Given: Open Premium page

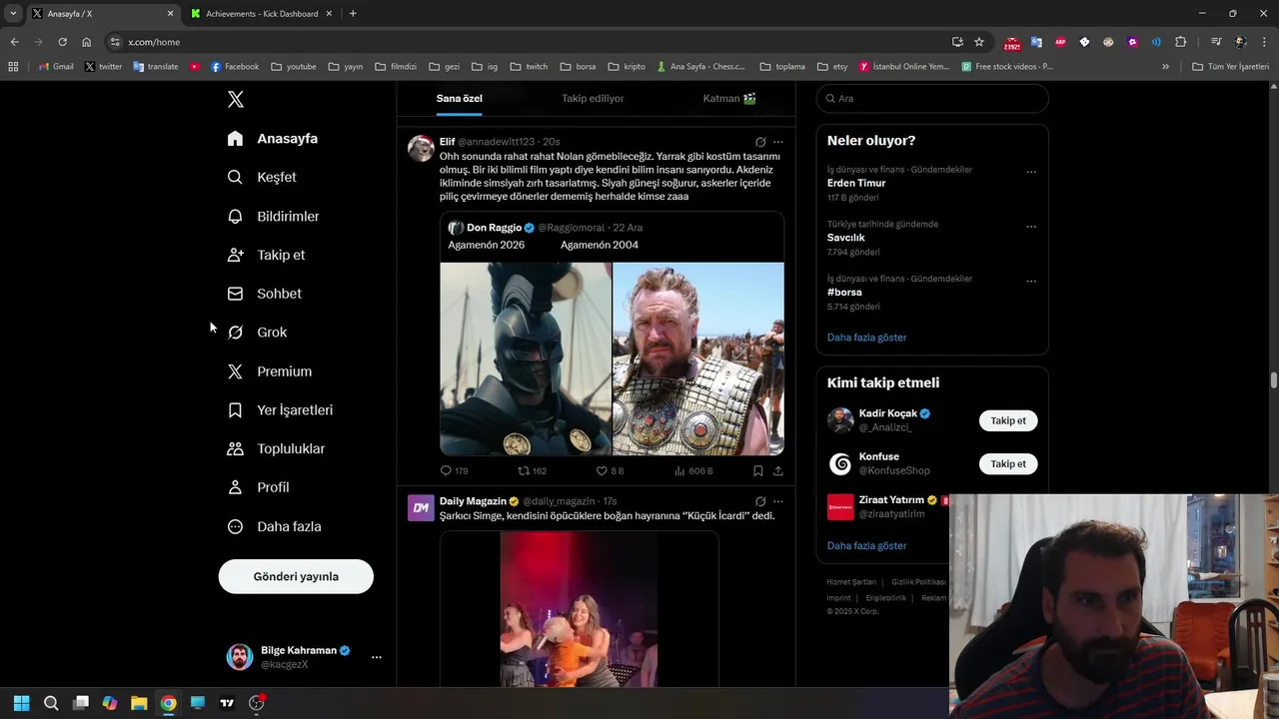Looking at the screenshot, I should 269,371.
